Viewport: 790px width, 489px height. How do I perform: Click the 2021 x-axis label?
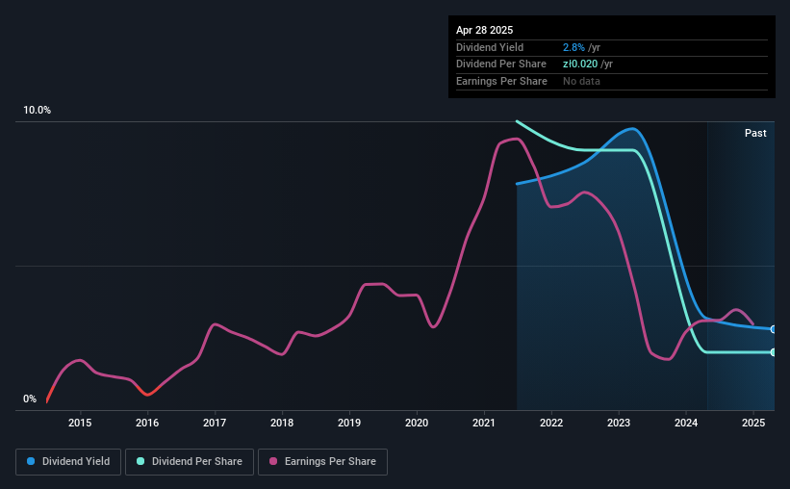point(484,423)
